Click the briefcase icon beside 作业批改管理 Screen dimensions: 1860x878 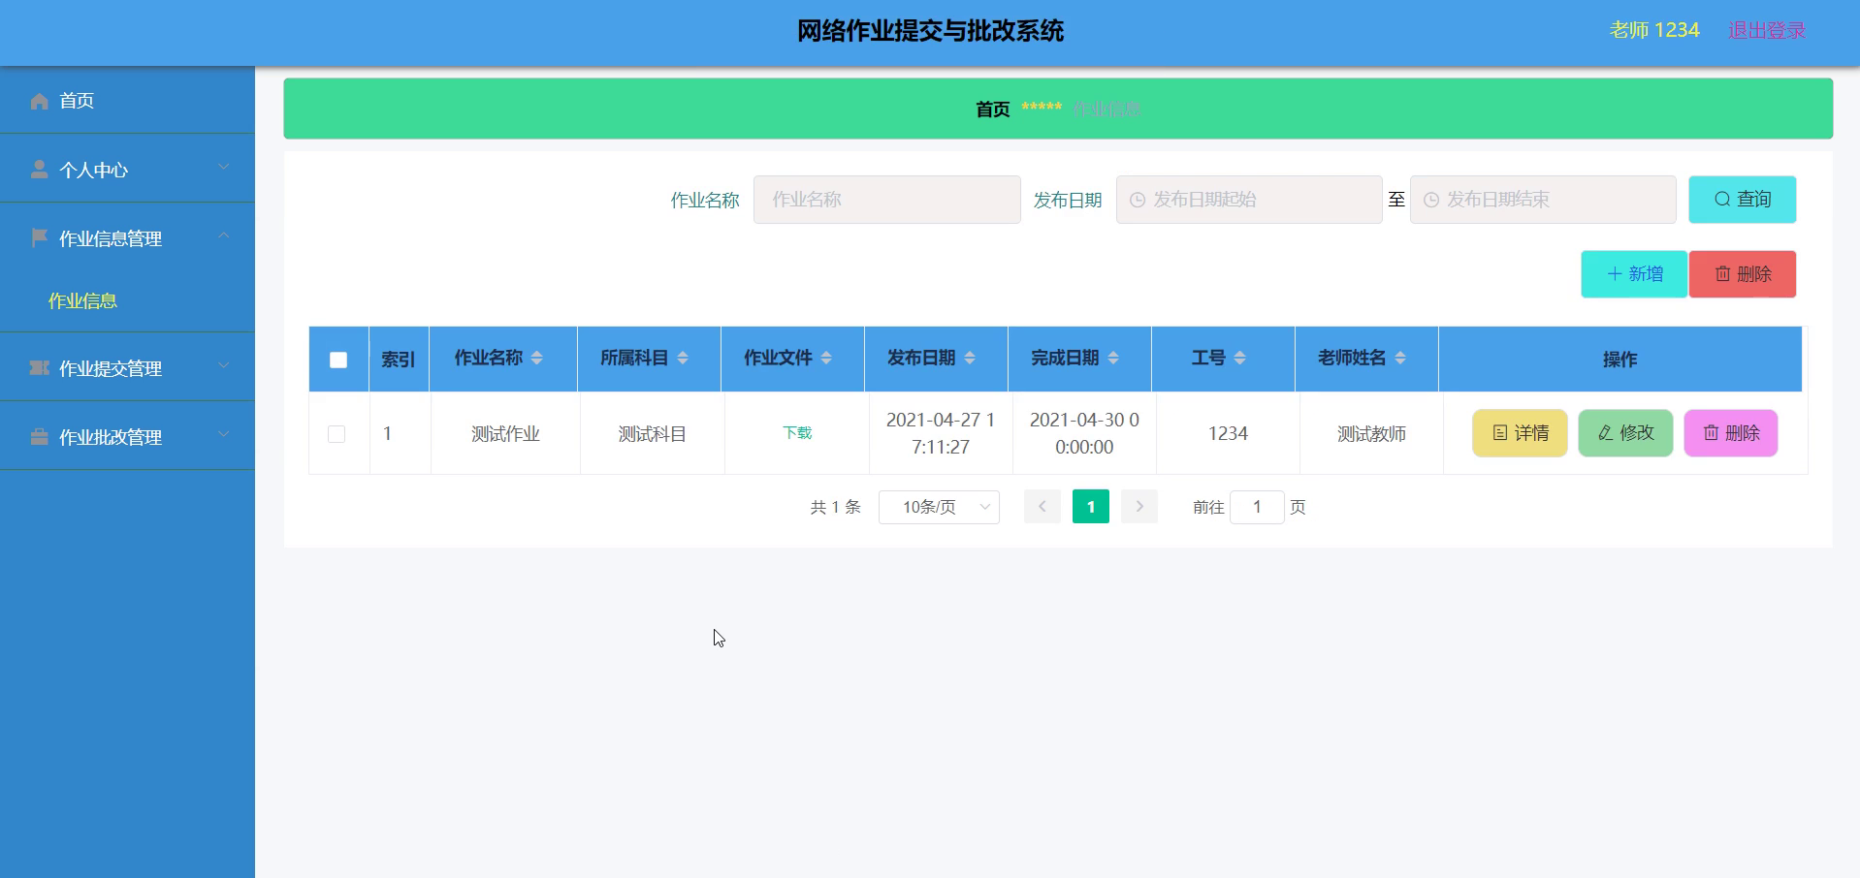(39, 437)
